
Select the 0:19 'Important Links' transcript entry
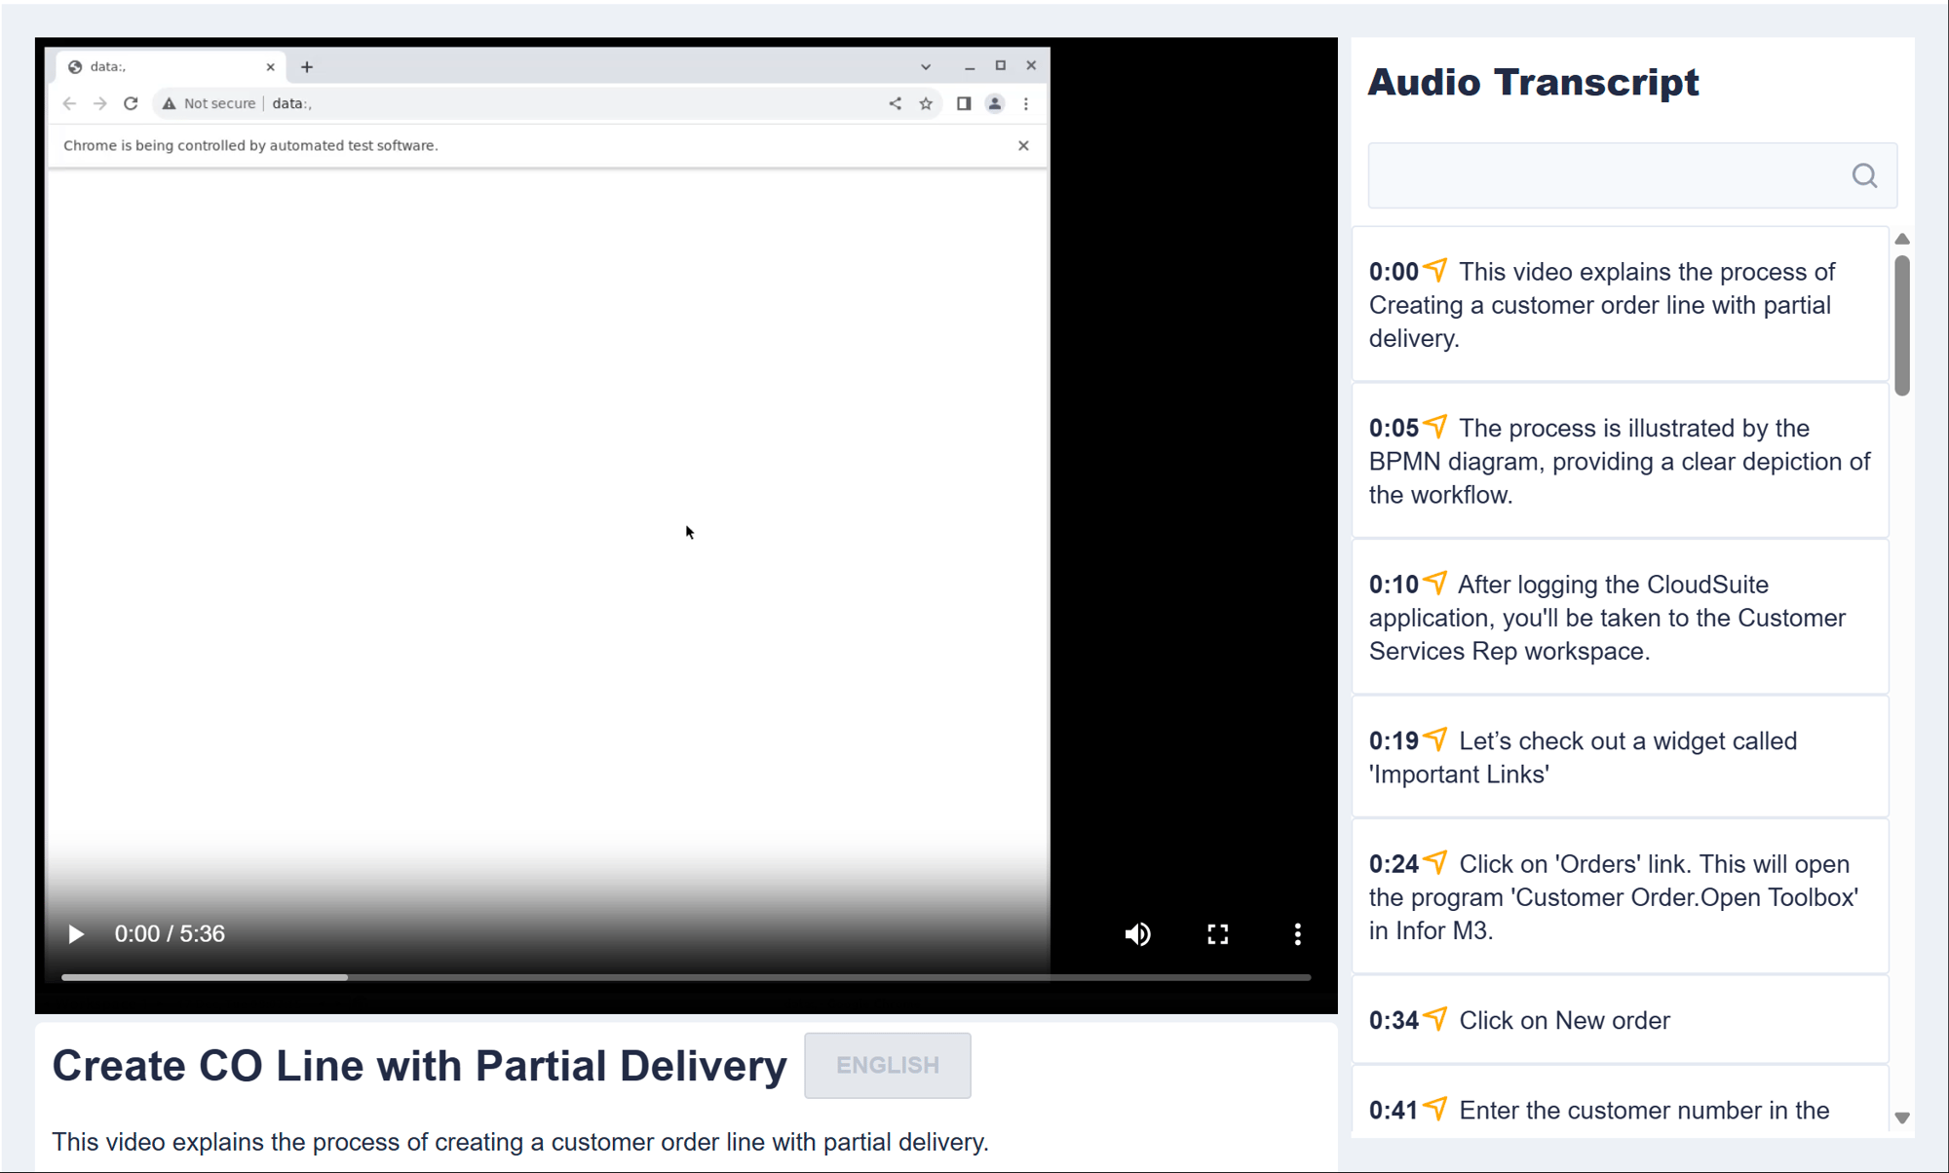[1619, 758]
